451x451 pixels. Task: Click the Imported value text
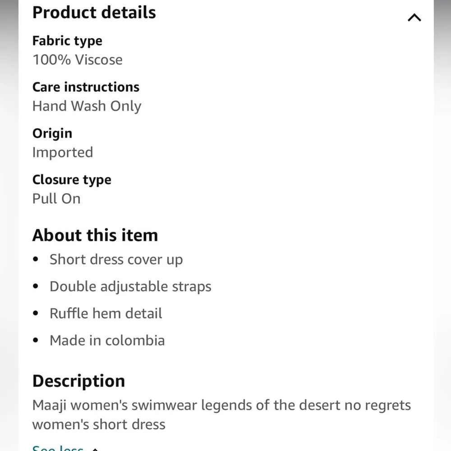(x=62, y=152)
